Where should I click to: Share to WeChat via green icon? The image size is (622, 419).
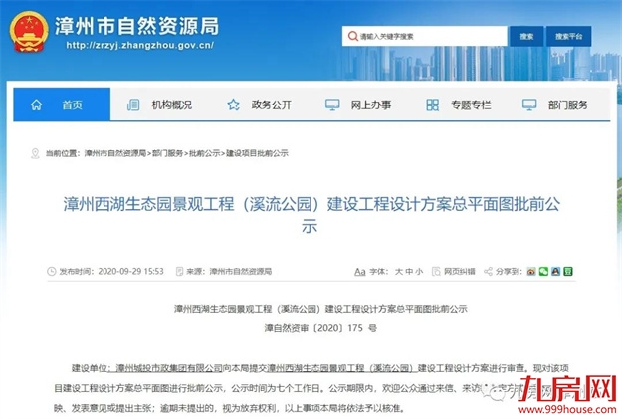pyautogui.click(x=543, y=272)
